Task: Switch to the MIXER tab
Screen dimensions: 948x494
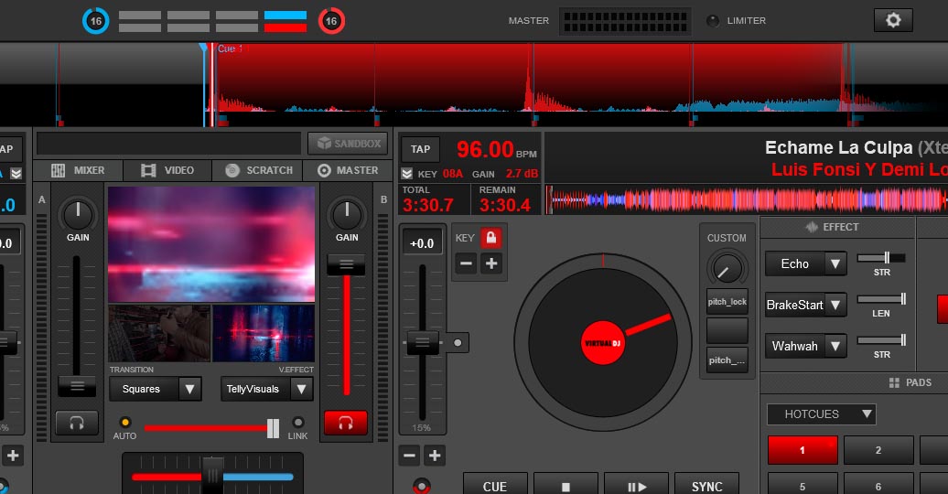Action: point(78,170)
